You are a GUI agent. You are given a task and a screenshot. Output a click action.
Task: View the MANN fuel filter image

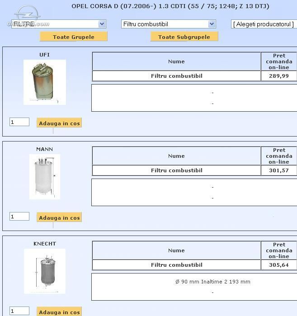click(x=45, y=177)
